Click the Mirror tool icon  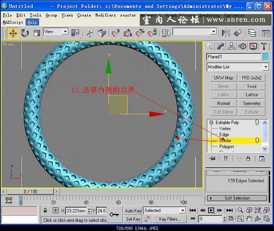226,33
